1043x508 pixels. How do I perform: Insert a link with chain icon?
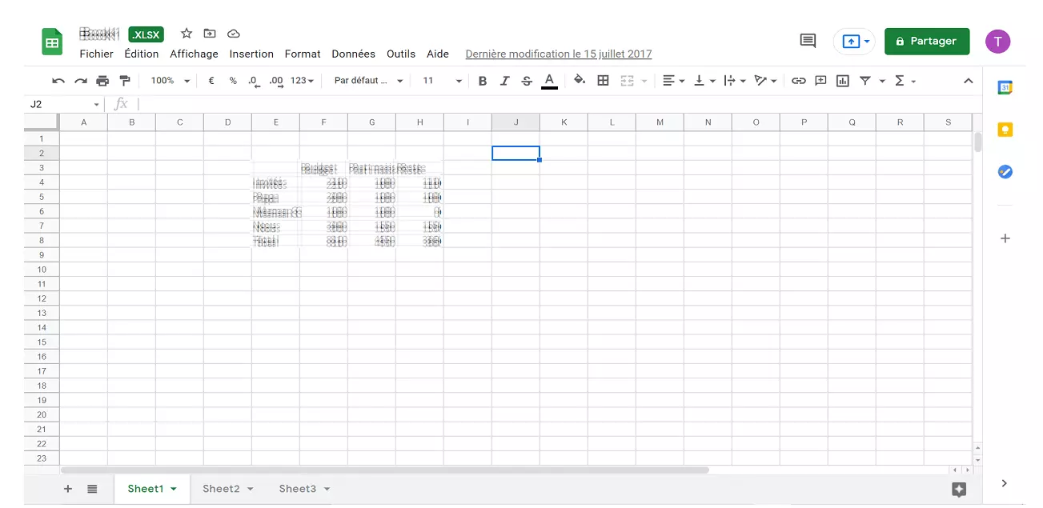coord(799,81)
